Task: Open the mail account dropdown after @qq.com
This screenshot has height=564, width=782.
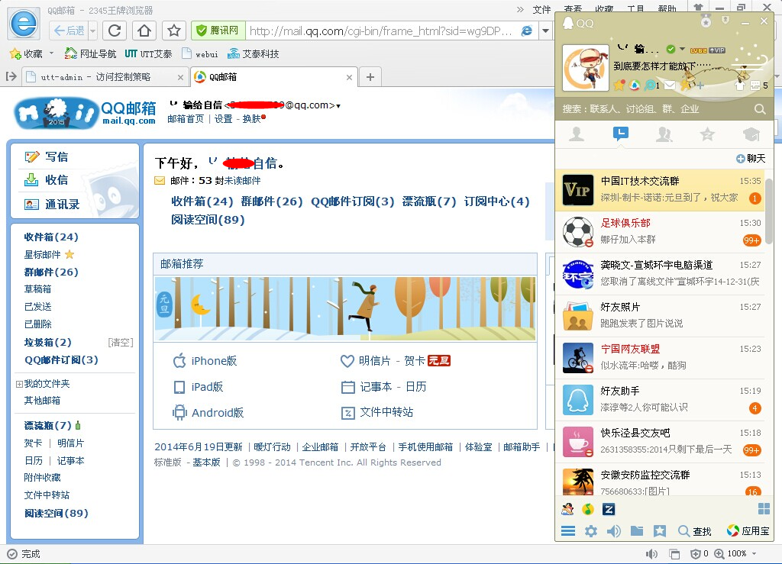Action: click(338, 106)
